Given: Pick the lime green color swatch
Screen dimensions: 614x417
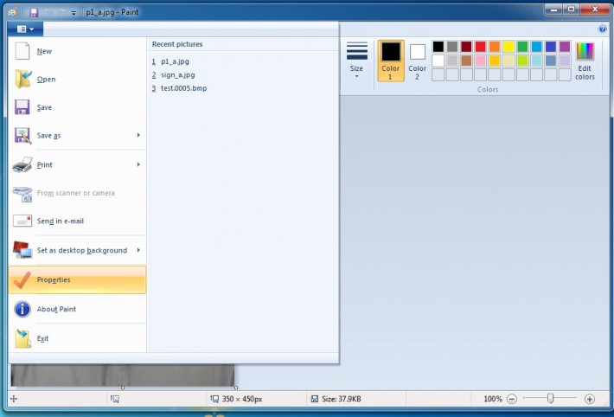Looking at the screenshot, I should [x=522, y=61].
